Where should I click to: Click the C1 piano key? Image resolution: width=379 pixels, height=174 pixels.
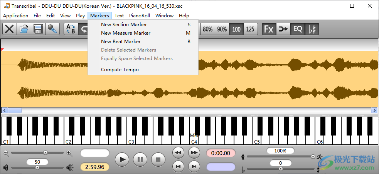point(5,141)
